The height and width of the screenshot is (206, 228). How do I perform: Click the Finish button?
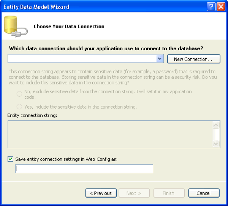pyautogui.click(x=168, y=193)
